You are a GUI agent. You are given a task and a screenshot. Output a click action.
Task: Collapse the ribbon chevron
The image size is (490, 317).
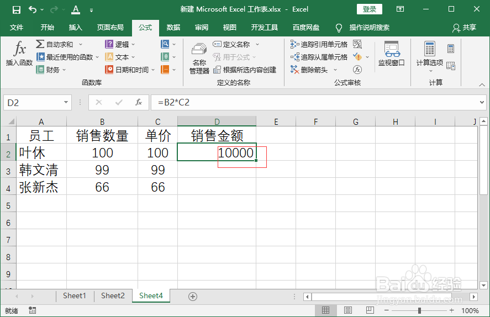point(482,84)
